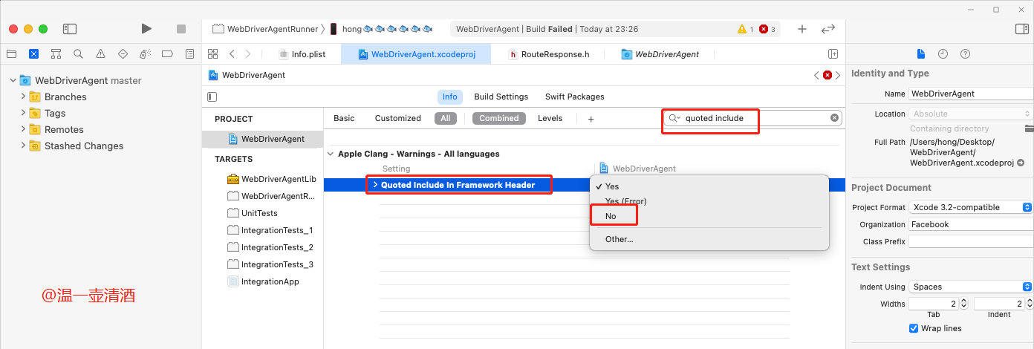Expand the Quoted Include In Framework Header row
This screenshot has height=349, width=1034.
(375, 185)
